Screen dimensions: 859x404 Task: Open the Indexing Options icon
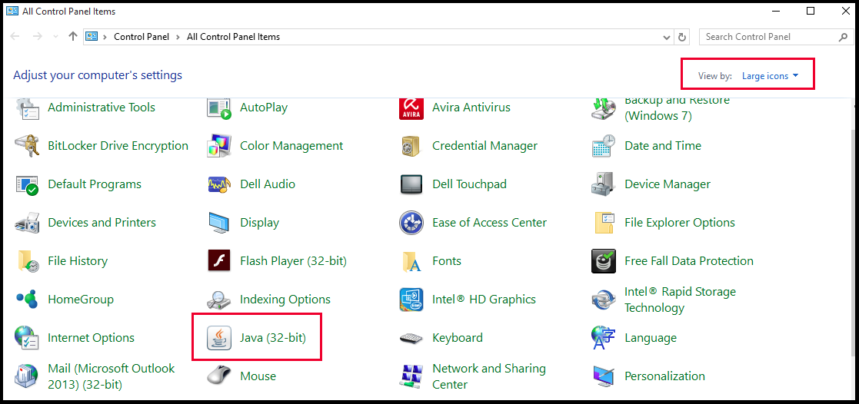[219, 300]
